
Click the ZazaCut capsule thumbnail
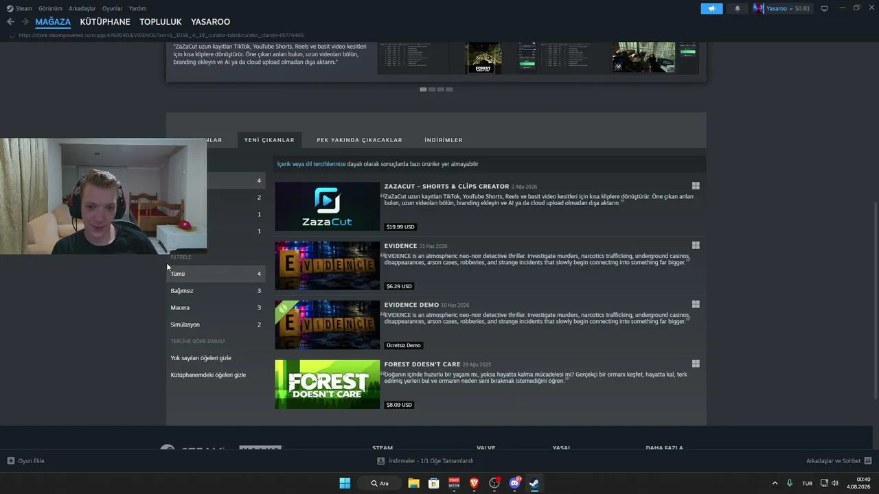[x=328, y=207]
